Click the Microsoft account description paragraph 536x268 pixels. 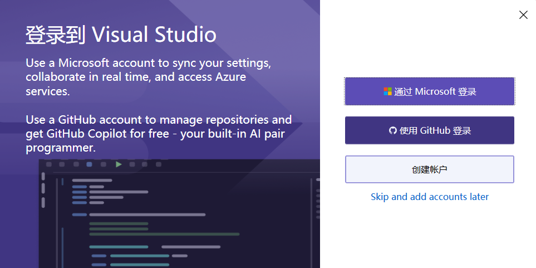click(149, 77)
